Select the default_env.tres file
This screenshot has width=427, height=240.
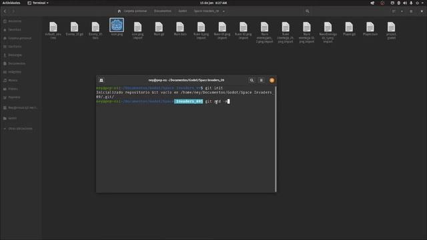53,31
